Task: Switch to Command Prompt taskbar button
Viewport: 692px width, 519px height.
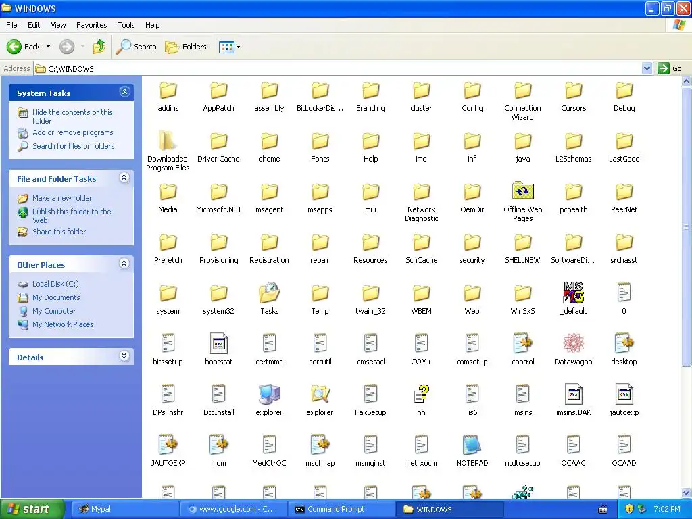Action: click(341, 509)
